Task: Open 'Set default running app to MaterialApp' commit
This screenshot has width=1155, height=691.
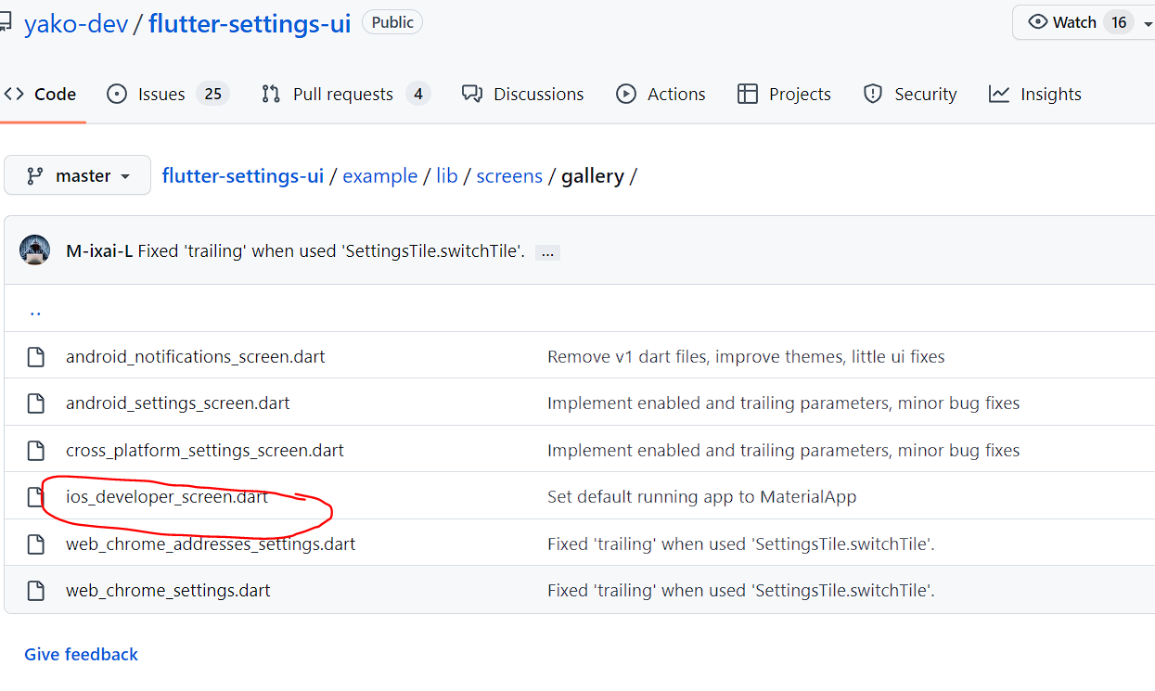Action: [x=702, y=496]
